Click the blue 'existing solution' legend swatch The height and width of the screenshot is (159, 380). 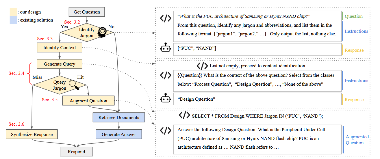(x=13, y=20)
